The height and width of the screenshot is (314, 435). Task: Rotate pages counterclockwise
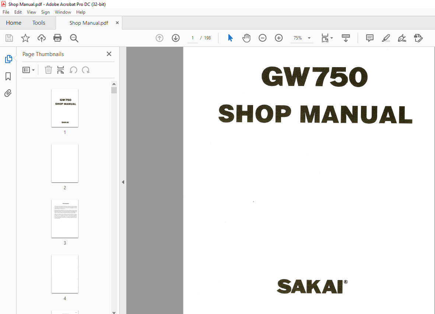[x=73, y=70]
